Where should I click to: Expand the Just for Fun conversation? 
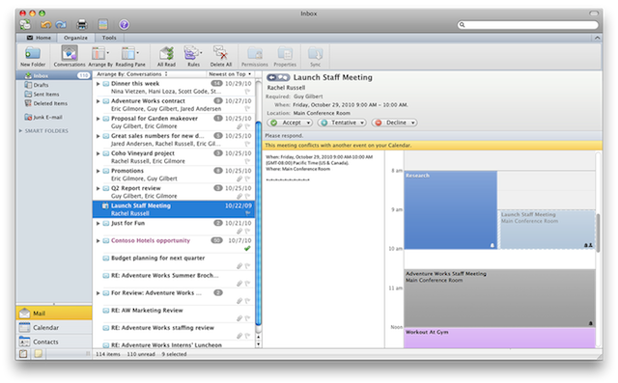click(98, 223)
